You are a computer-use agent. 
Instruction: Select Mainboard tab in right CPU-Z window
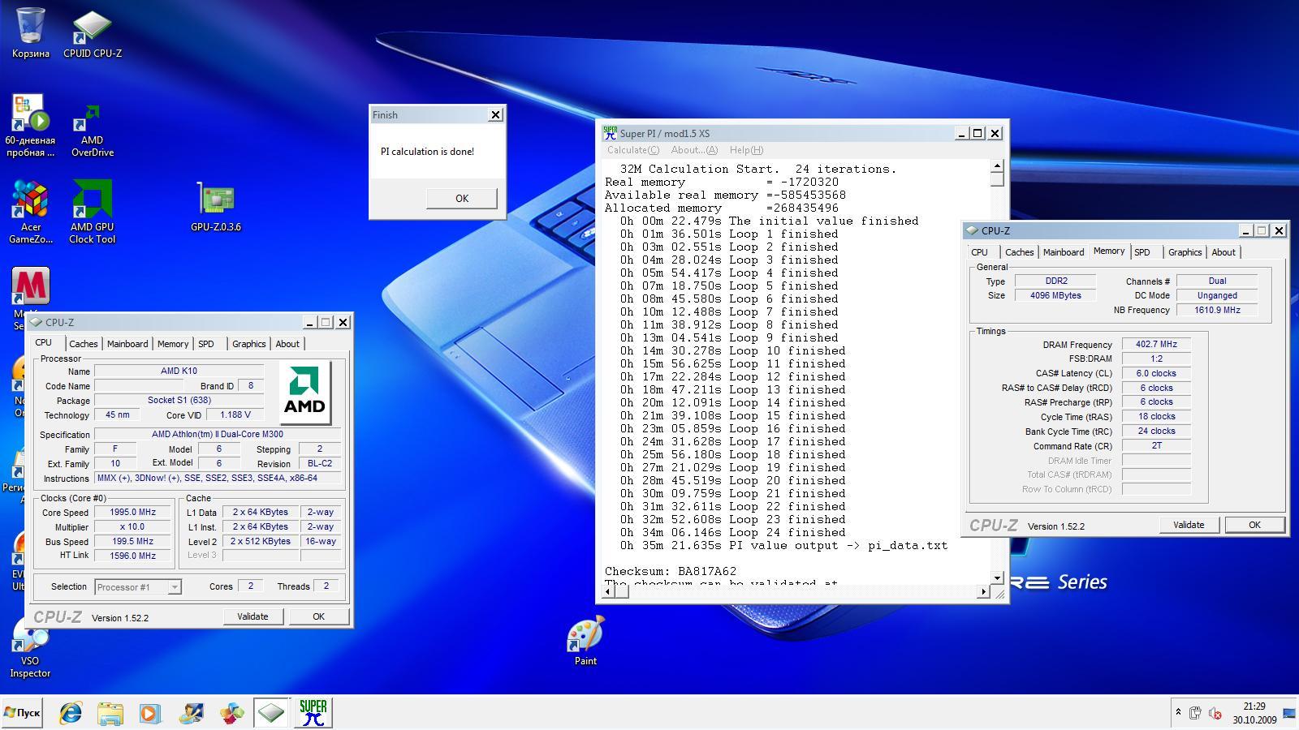1064,252
